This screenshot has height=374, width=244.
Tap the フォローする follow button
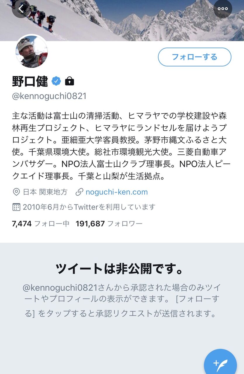195,57
